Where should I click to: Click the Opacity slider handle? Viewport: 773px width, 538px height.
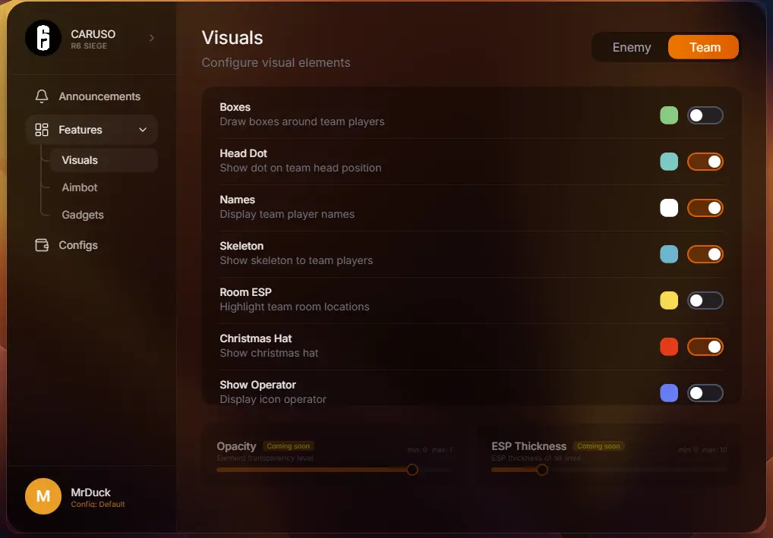pos(412,470)
